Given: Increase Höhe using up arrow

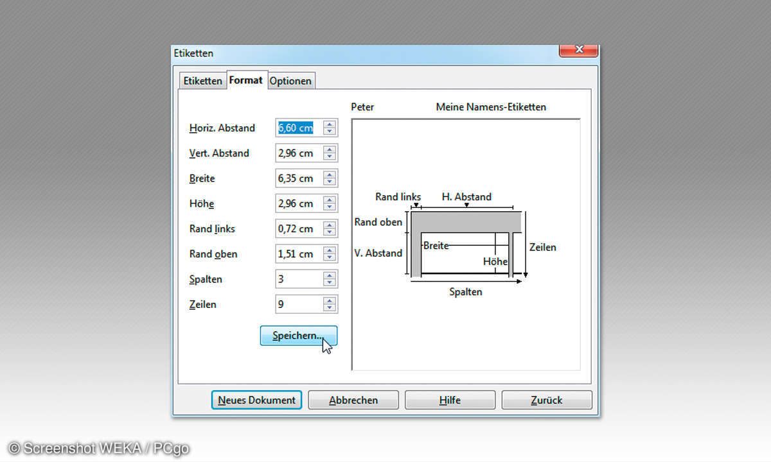Looking at the screenshot, I should click(330, 200).
